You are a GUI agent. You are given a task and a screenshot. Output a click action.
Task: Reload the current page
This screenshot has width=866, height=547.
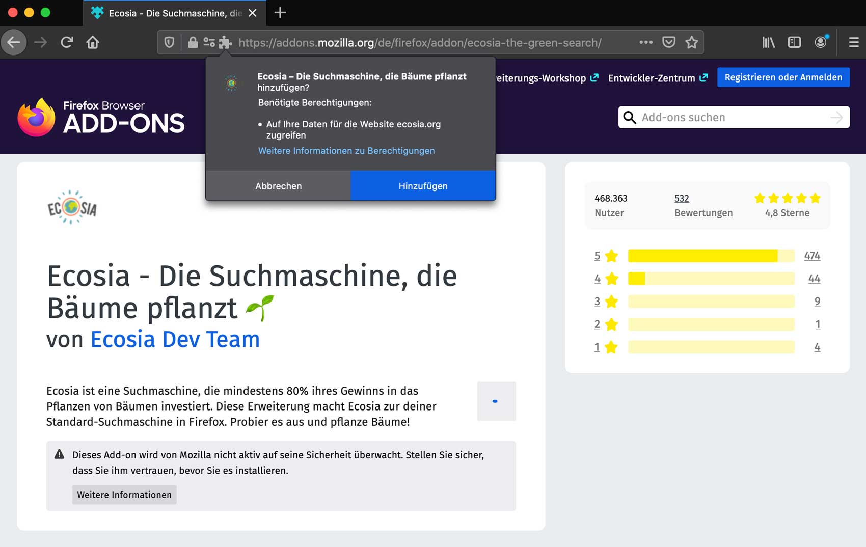[x=67, y=42]
